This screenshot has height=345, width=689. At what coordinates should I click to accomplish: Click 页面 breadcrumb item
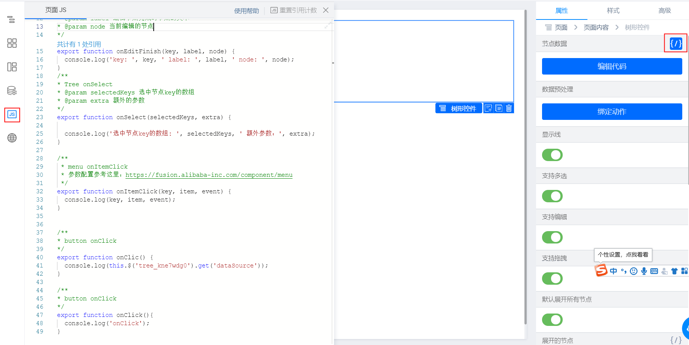[x=561, y=27]
